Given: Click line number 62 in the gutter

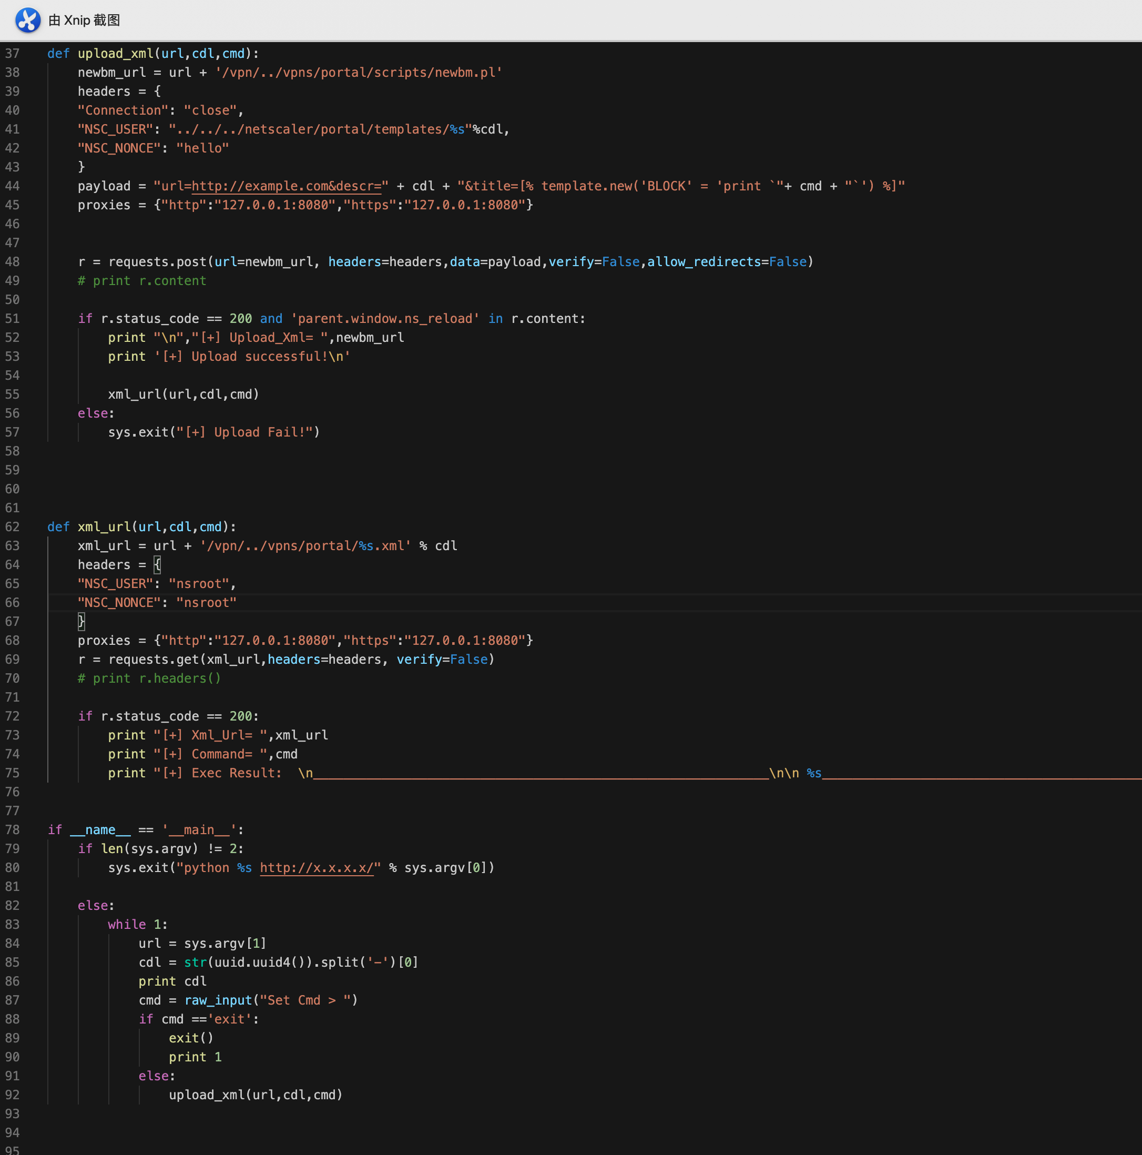Looking at the screenshot, I should (13, 526).
